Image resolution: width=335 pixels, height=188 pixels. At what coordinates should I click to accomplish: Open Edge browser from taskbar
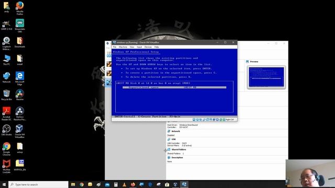(150, 184)
